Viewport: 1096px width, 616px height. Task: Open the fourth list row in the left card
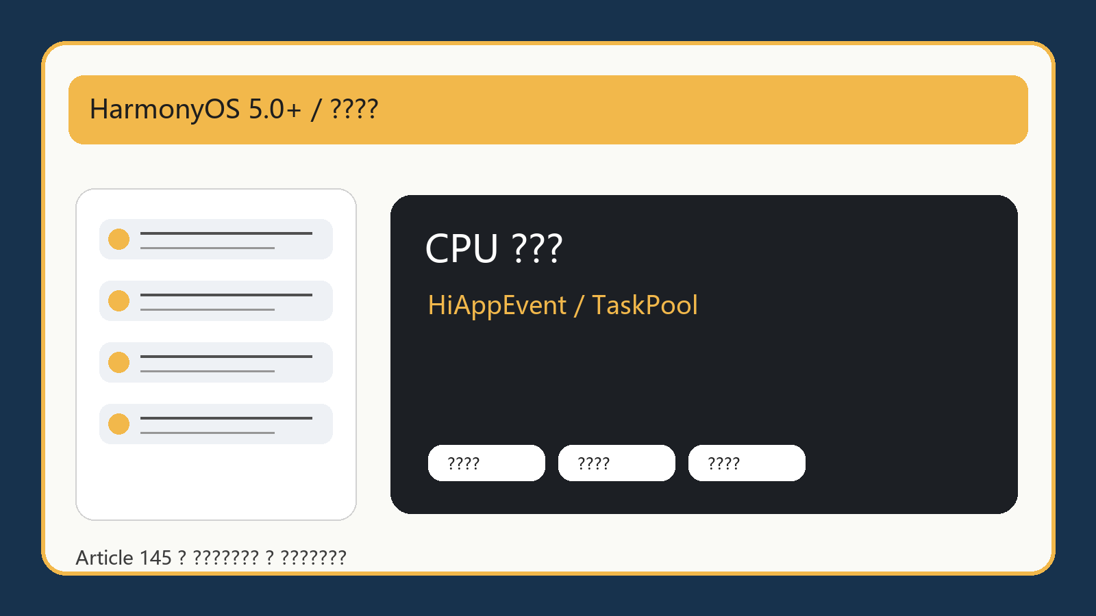pos(216,424)
